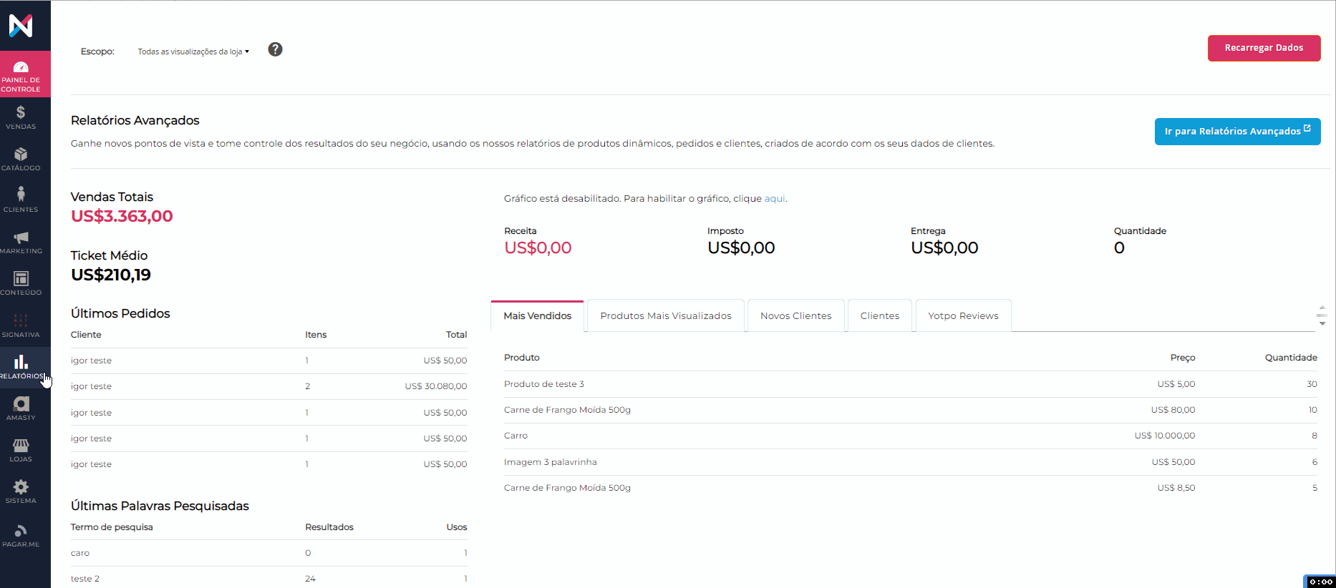Open the Marketing megaphone icon
Image resolution: width=1336 pixels, height=588 pixels.
(x=21, y=237)
